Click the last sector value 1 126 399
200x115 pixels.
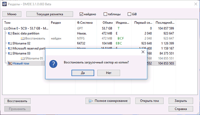(x=167, y=44)
